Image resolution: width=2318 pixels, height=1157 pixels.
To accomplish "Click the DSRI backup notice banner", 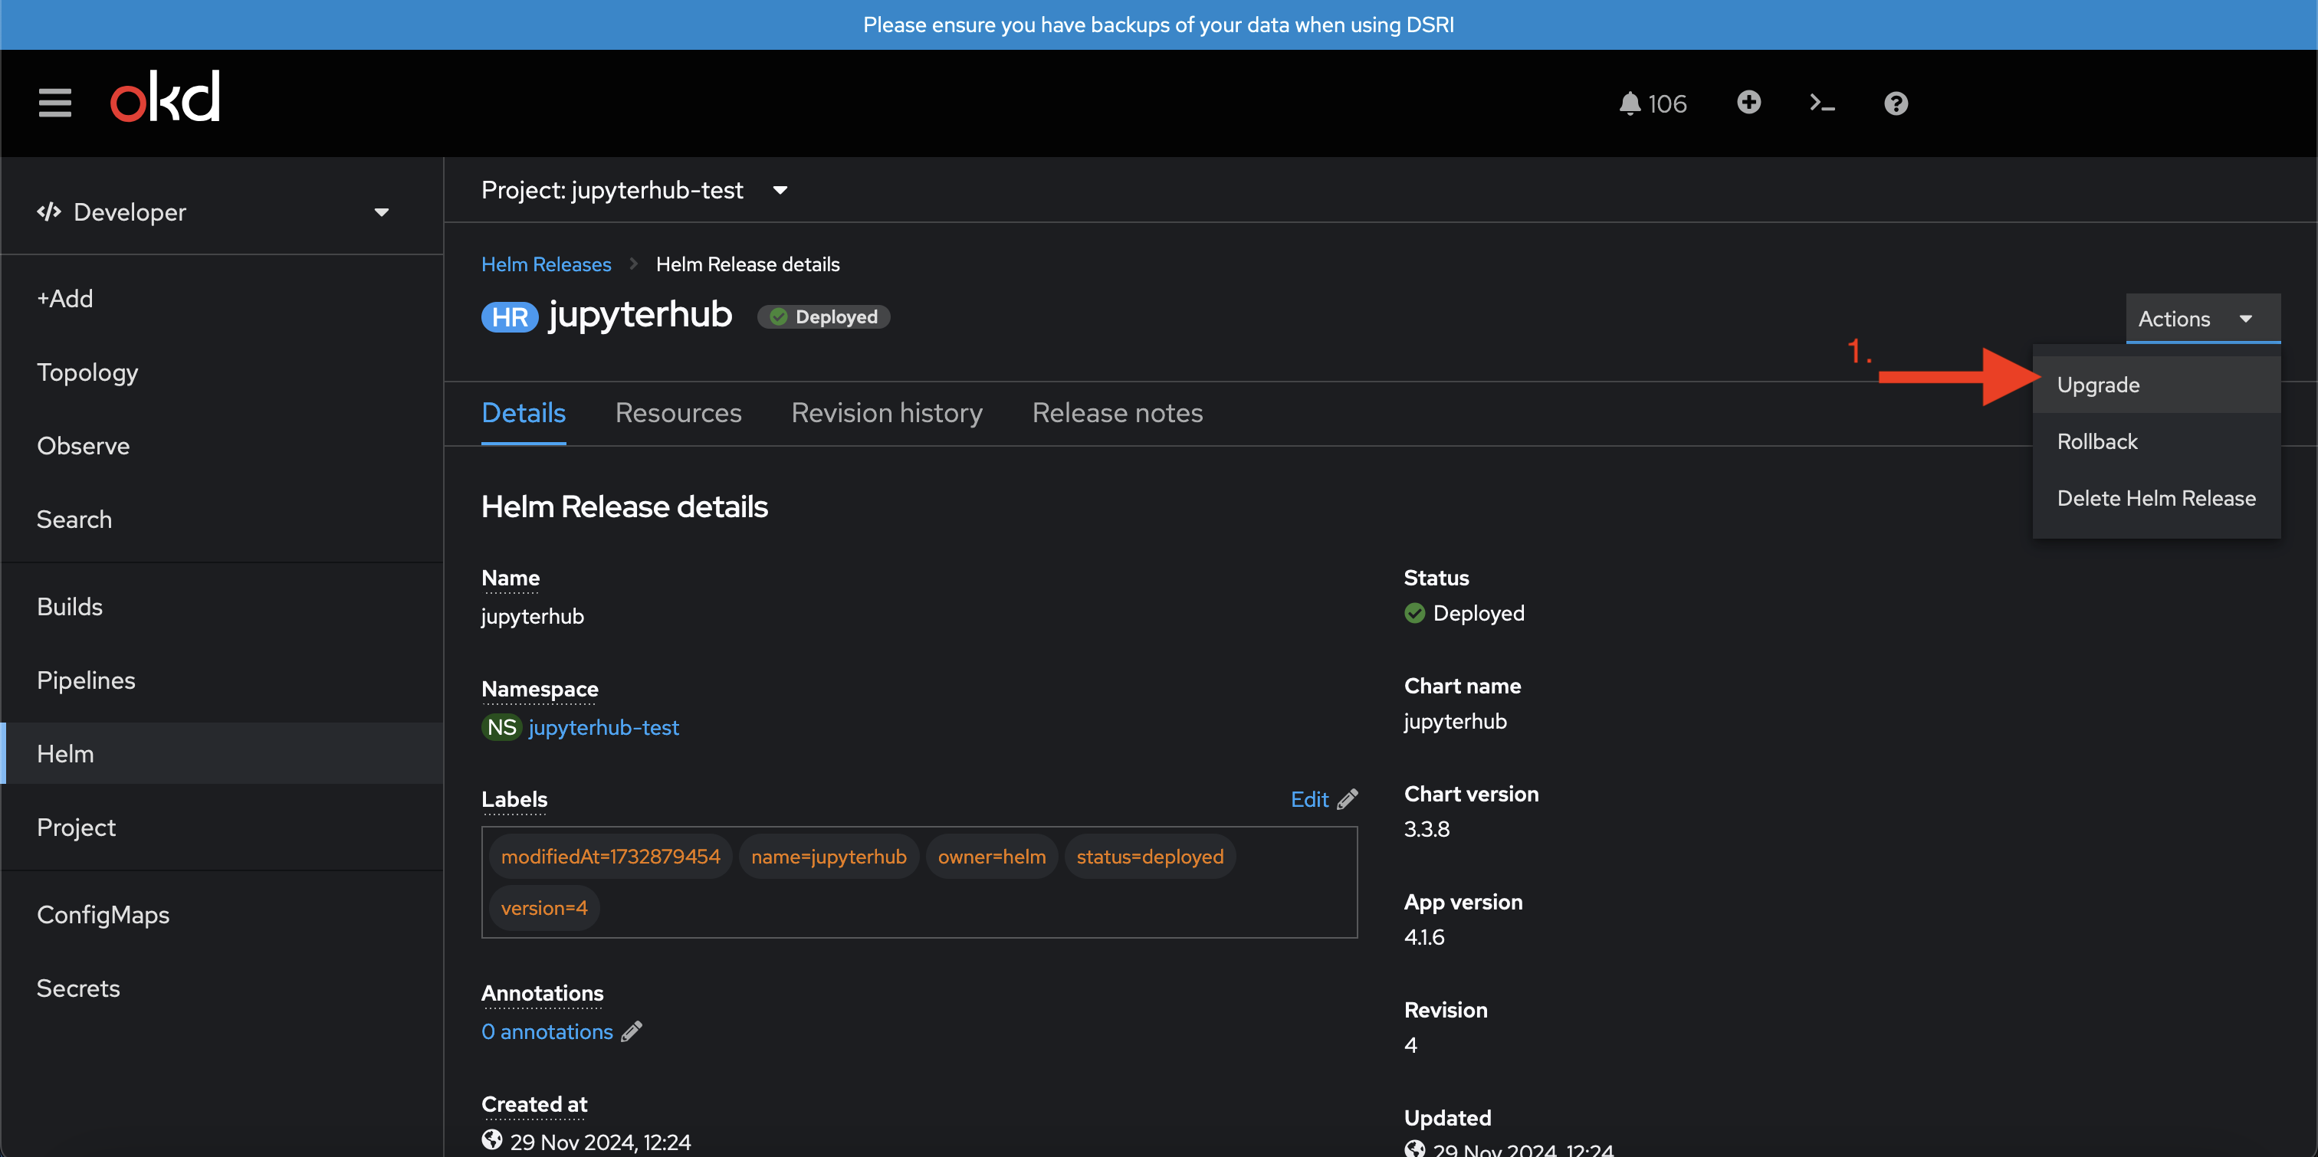I will 1159,25.
